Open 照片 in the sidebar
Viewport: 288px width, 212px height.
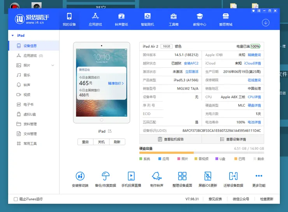[34, 65]
